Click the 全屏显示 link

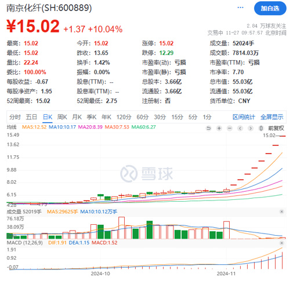click(271, 117)
